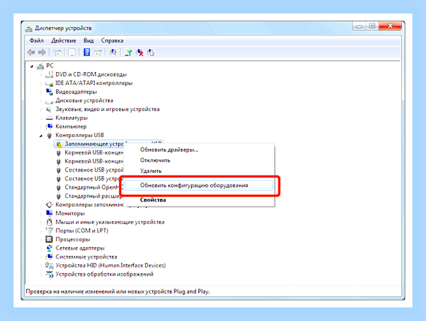Minimize the Диспетчер устройств window
The height and width of the screenshot is (321, 426).
coord(359,26)
